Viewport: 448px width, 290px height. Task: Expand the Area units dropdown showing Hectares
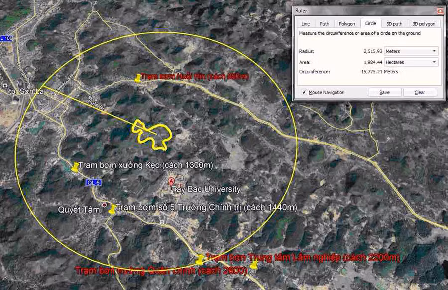coord(411,62)
